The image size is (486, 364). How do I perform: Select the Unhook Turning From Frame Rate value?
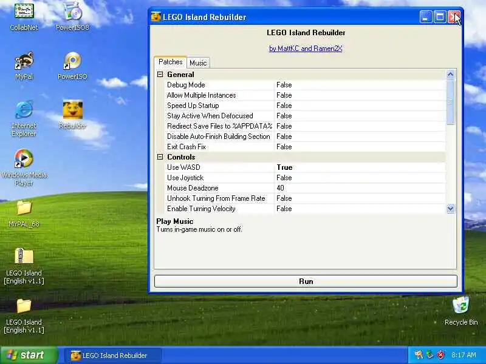pyautogui.click(x=360, y=198)
